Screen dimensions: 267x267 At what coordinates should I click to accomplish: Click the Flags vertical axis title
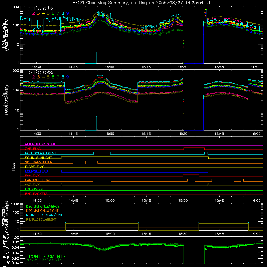tap(13, 167)
